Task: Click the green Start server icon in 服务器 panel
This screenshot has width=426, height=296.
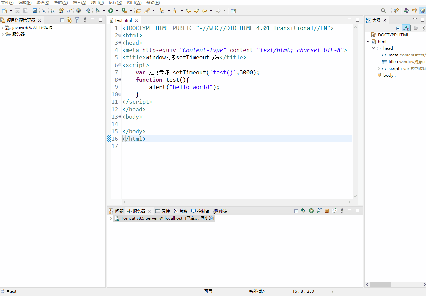Action: (x=311, y=211)
